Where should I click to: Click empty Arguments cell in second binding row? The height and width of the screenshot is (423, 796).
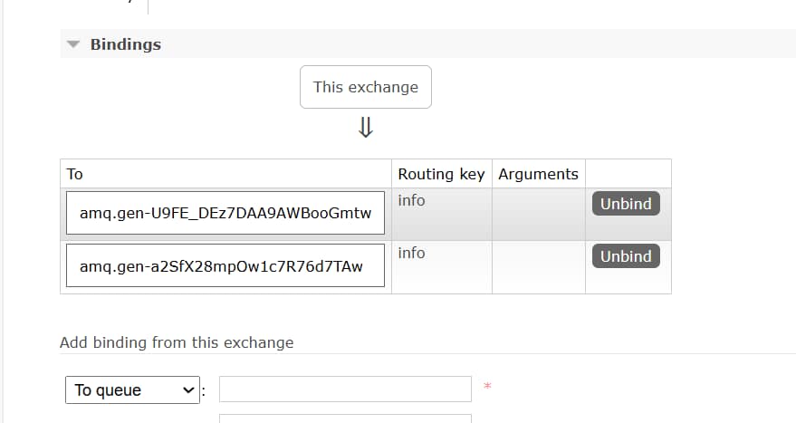(x=538, y=266)
